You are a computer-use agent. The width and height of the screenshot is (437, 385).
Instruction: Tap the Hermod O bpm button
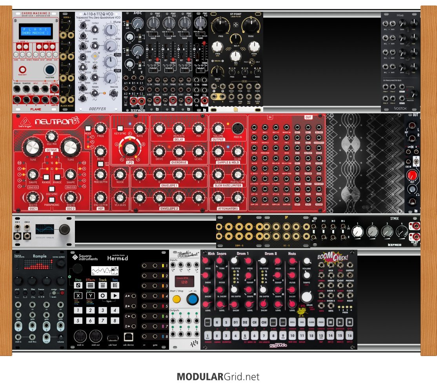(102, 296)
